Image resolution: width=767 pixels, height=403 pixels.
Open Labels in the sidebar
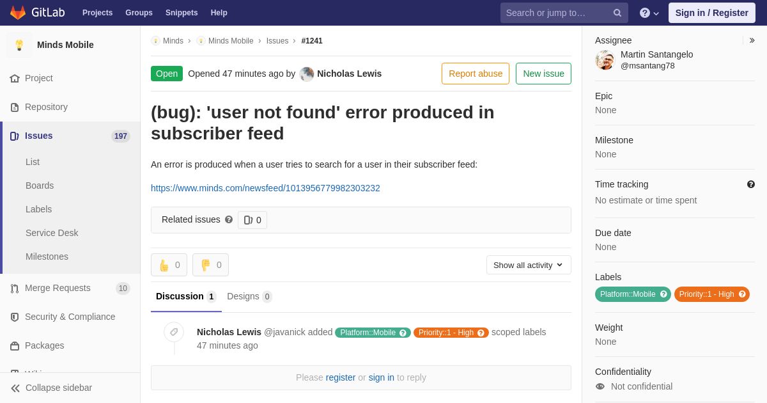point(38,209)
